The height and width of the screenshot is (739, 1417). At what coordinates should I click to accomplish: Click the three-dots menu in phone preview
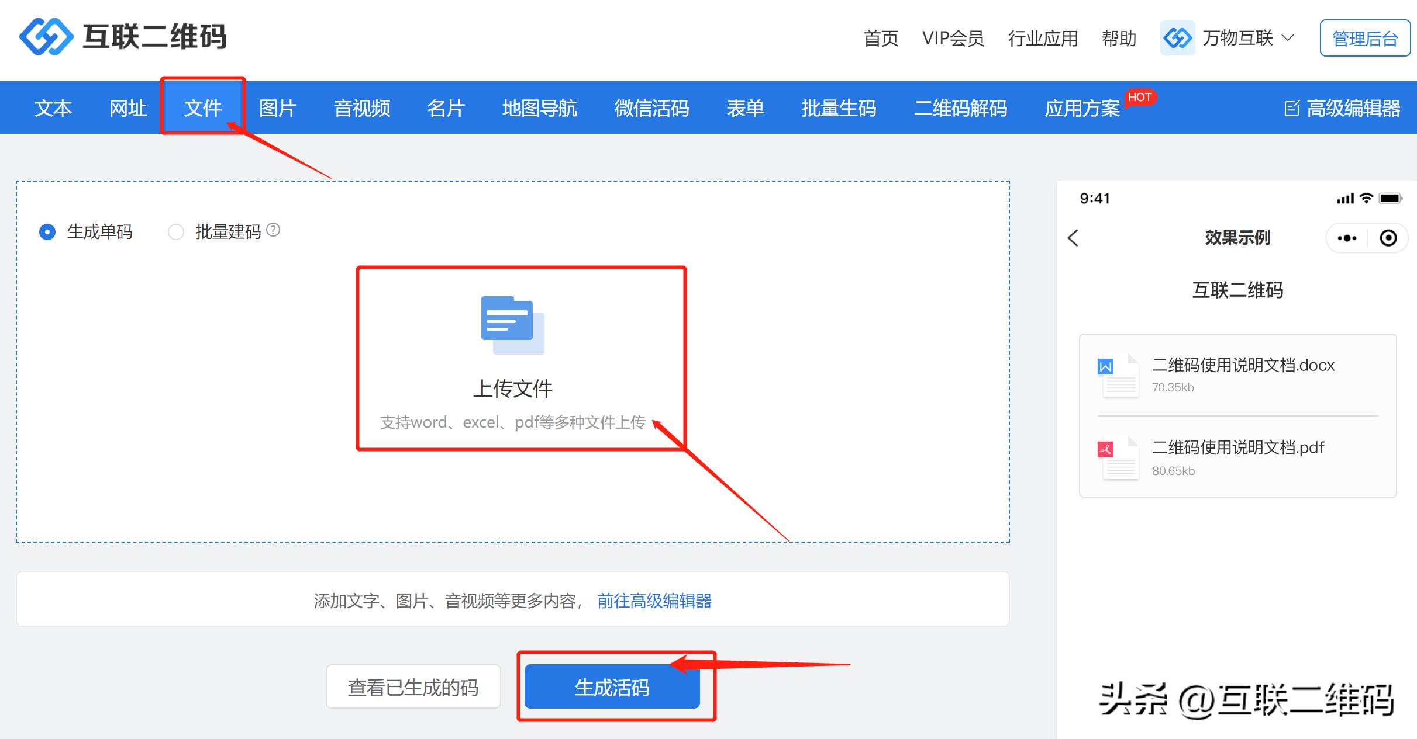[x=1347, y=238]
